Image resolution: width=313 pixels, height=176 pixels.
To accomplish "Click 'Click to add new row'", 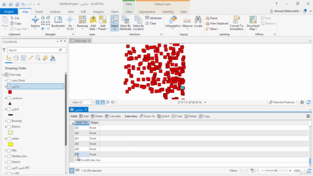I will (x=88, y=160).
